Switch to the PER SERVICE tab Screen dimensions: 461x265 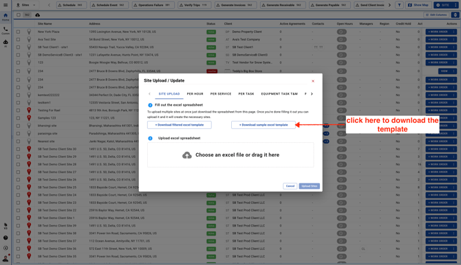point(221,94)
